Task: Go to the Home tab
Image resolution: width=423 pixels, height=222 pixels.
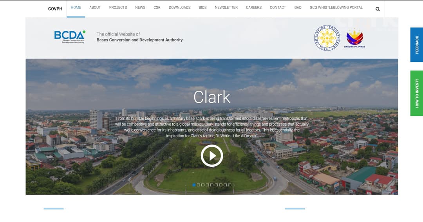Action: tap(76, 7)
